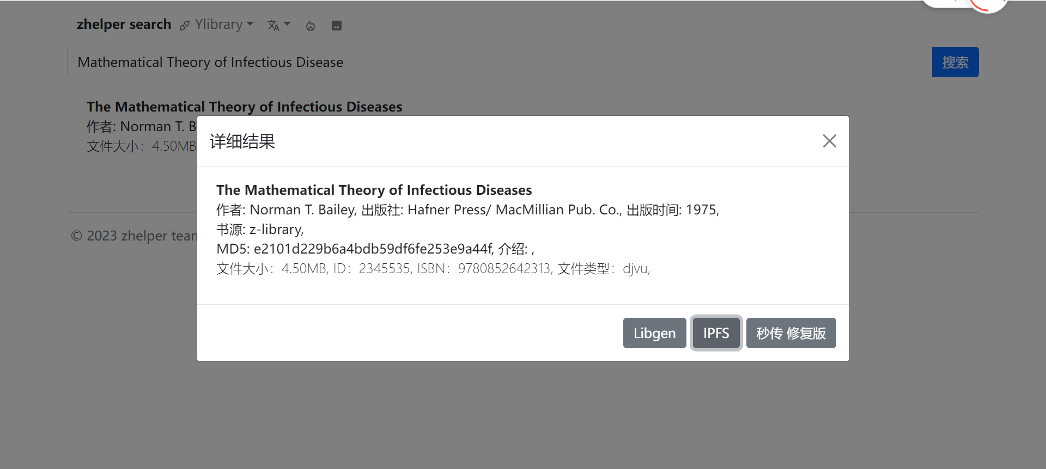
Task: Download via the Libgen button
Action: [x=654, y=333]
